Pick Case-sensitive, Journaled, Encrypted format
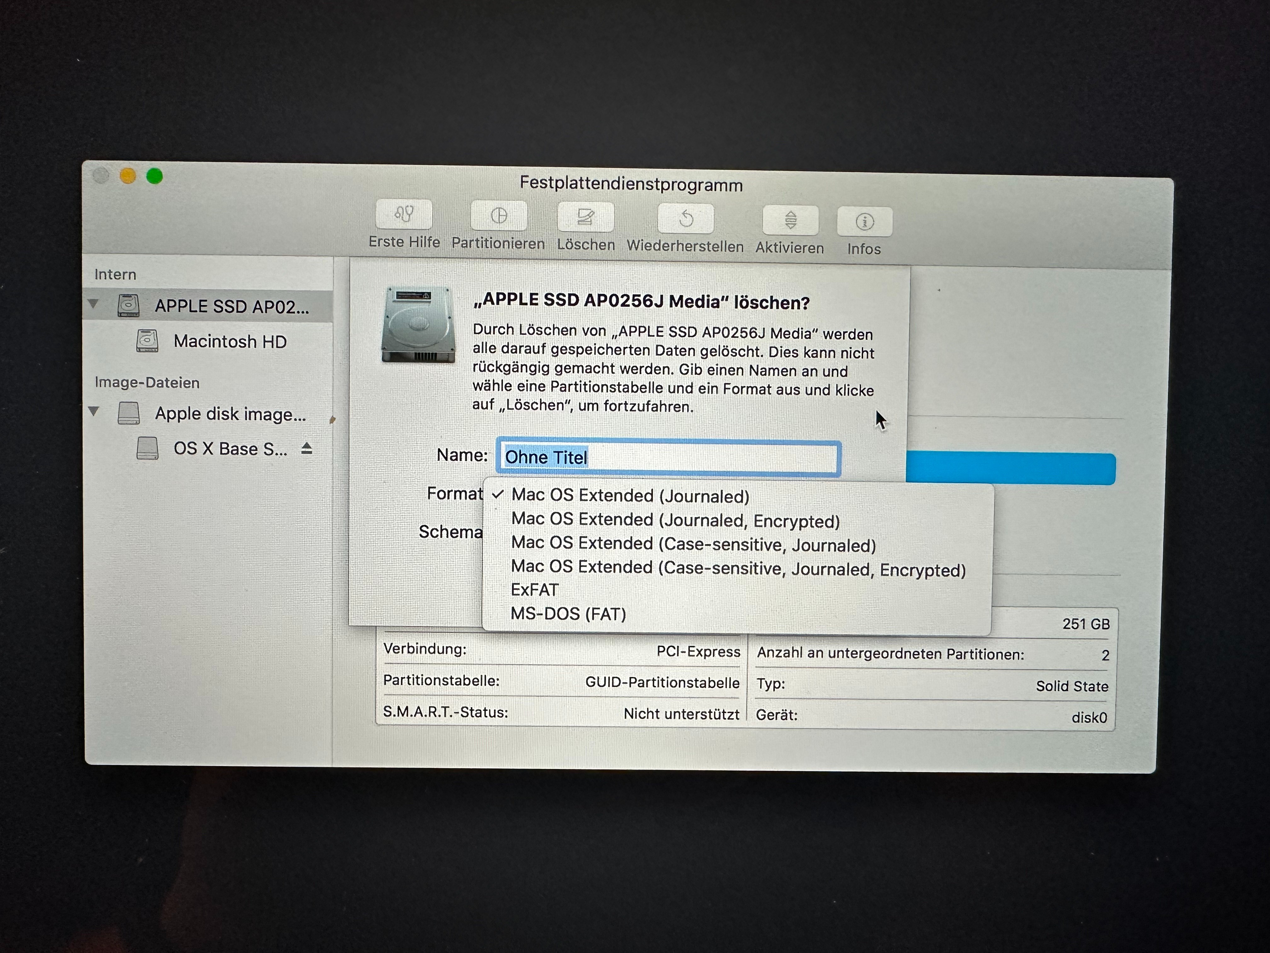Screen dimensions: 1270x953 [738, 569]
